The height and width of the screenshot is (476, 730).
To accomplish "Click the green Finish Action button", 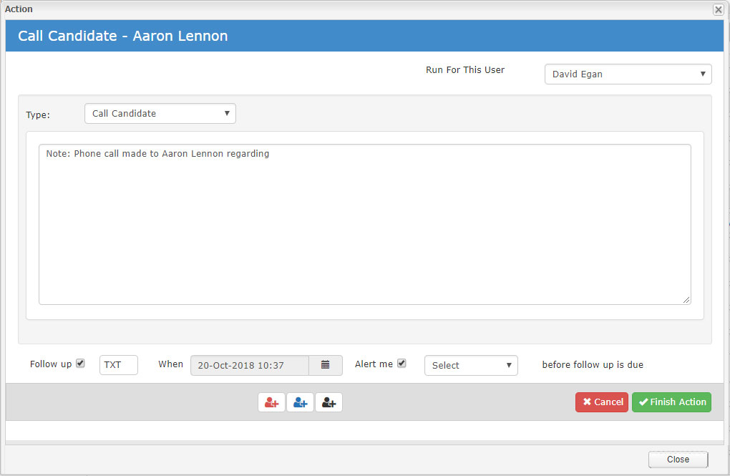I will (x=672, y=402).
